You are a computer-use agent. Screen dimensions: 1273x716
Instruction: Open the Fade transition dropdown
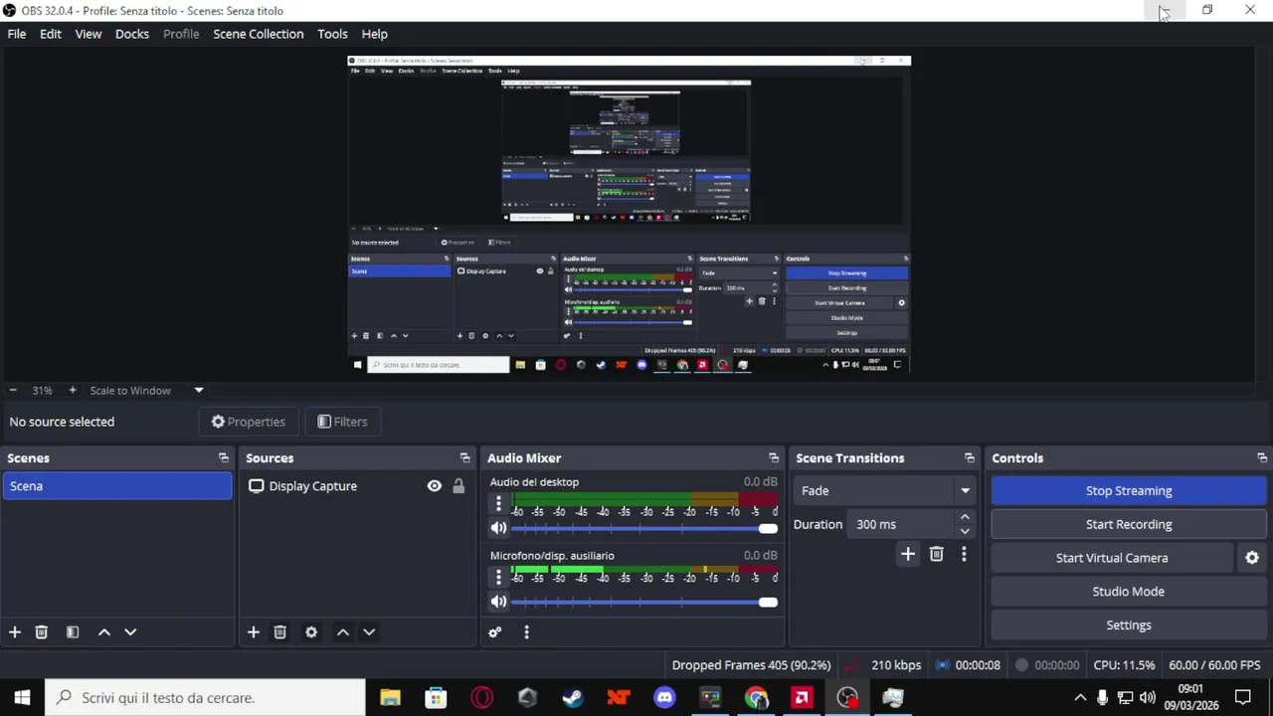tap(883, 490)
